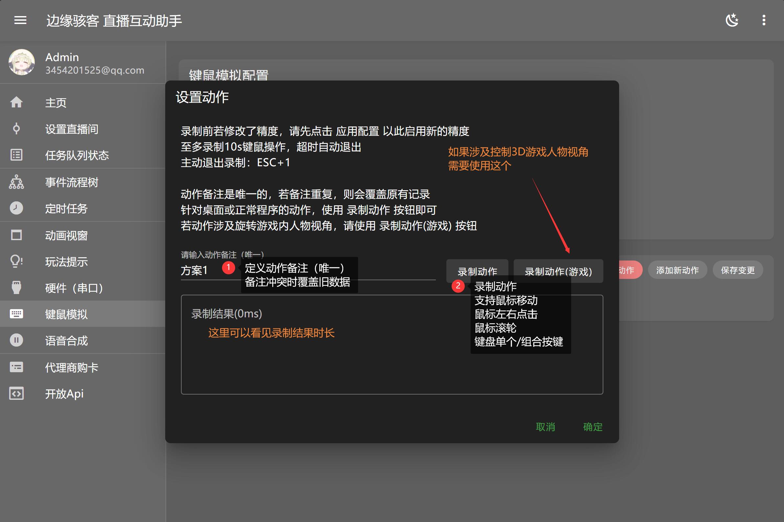The width and height of the screenshot is (784, 522).
Task: Click 添加新动作 to add new action
Action: (x=677, y=270)
